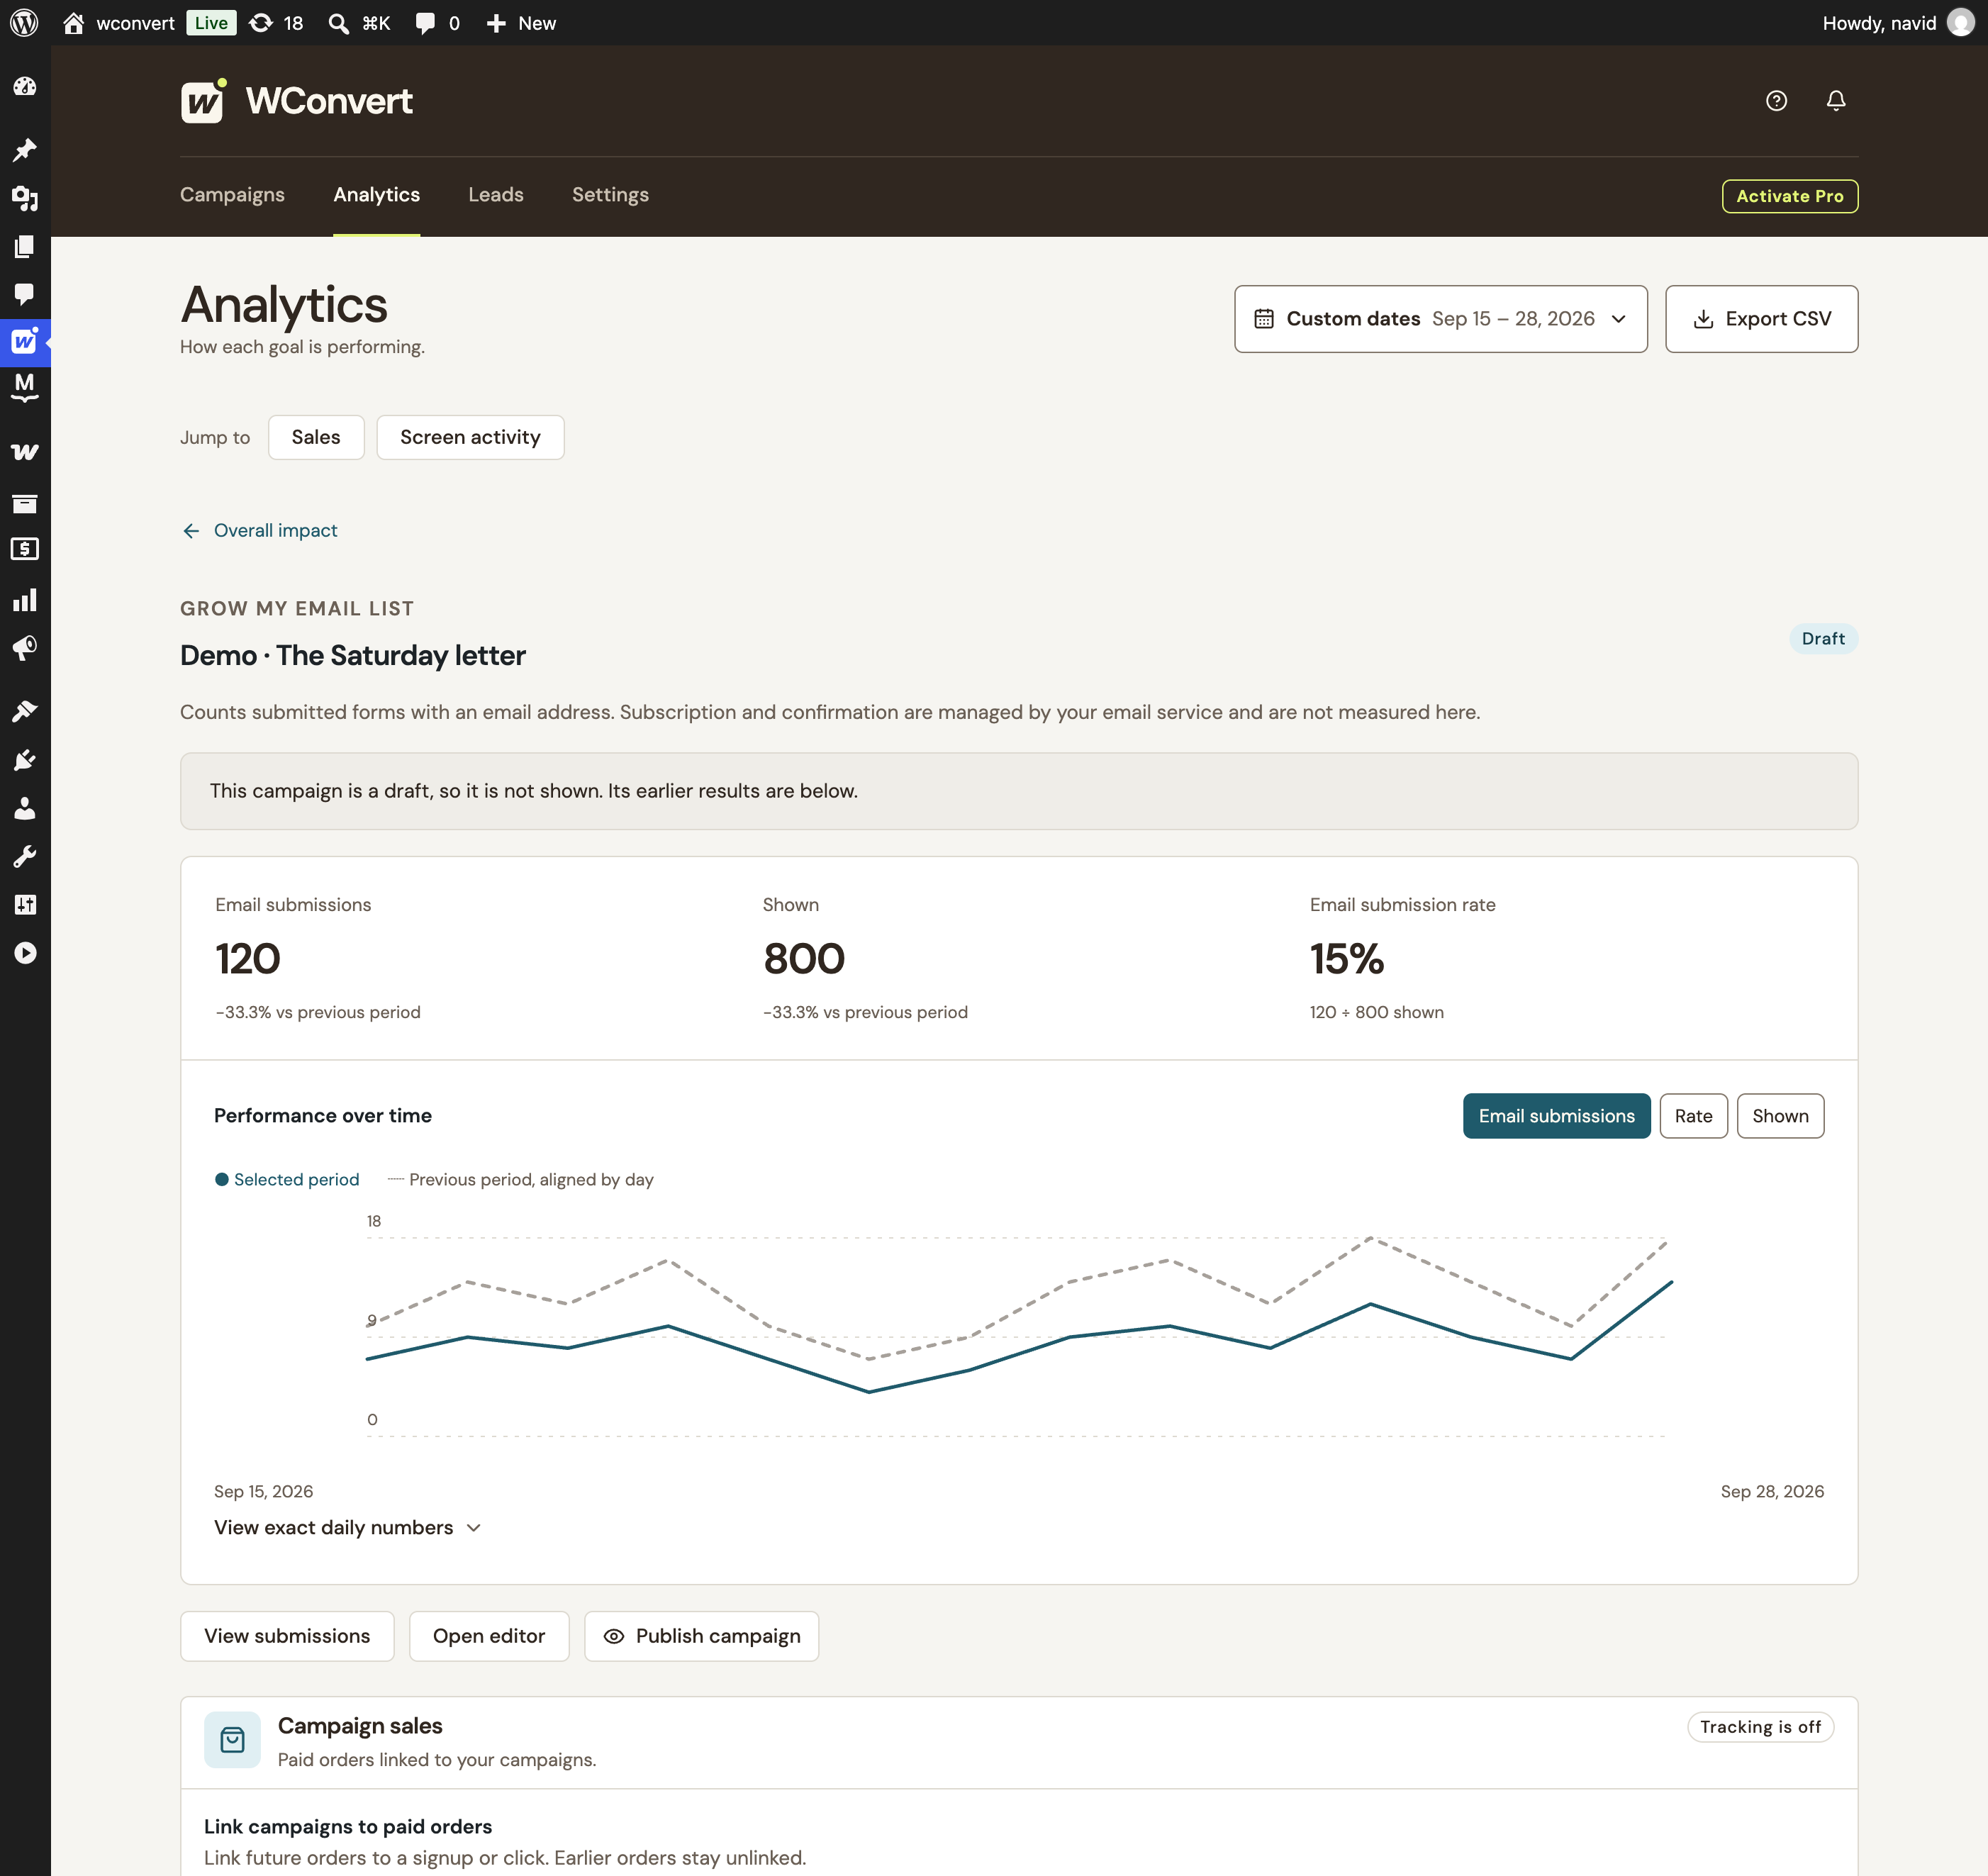Jump to Screen activity section
The height and width of the screenshot is (1876, 1988).
pyautogui.click(x=470, y=437)
